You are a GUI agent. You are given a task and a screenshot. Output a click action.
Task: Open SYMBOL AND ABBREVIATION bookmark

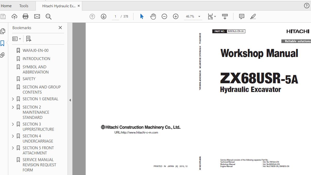click(x=36, y=69)
